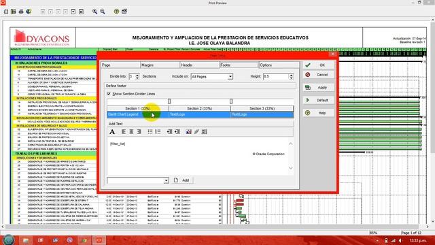Insert a table into the footer
Screen dimensions: 435x245
(x=204, y=131)
